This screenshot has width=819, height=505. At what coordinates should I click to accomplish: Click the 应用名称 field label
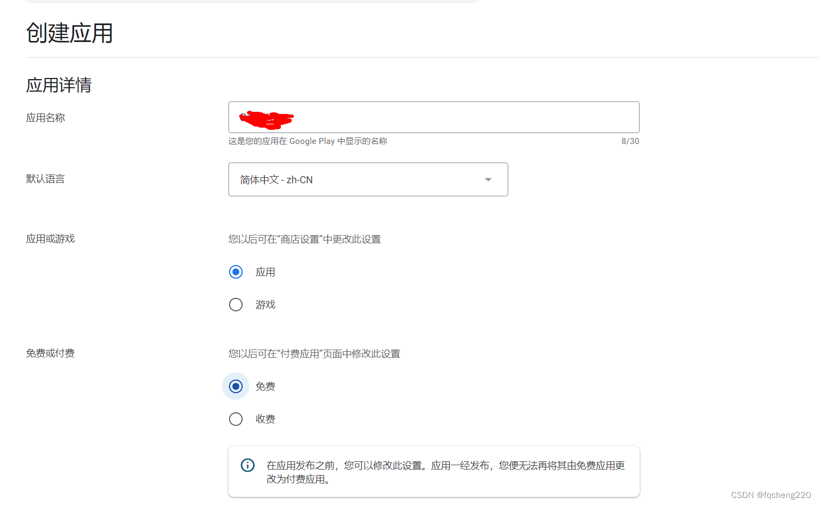(x=45, y=117)
